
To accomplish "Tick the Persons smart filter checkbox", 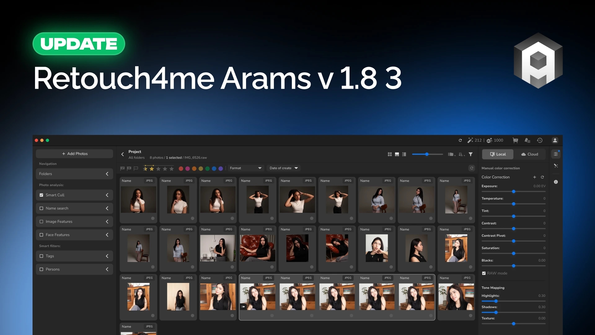I will (x=42, y=269).
